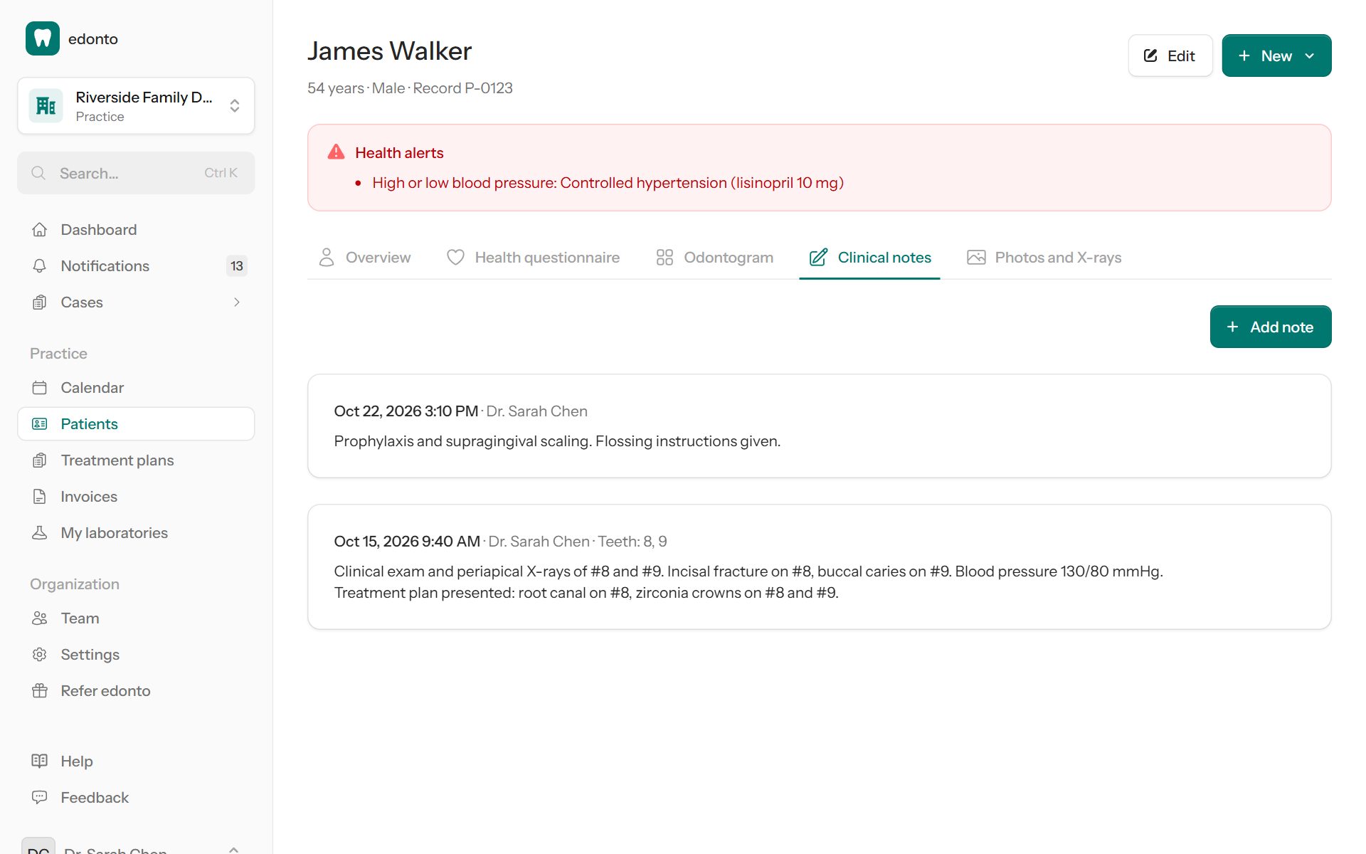Expand the Cases submenu chevron
The height and width of the screenshot is (854, 1366).
[x=237, y=302]
